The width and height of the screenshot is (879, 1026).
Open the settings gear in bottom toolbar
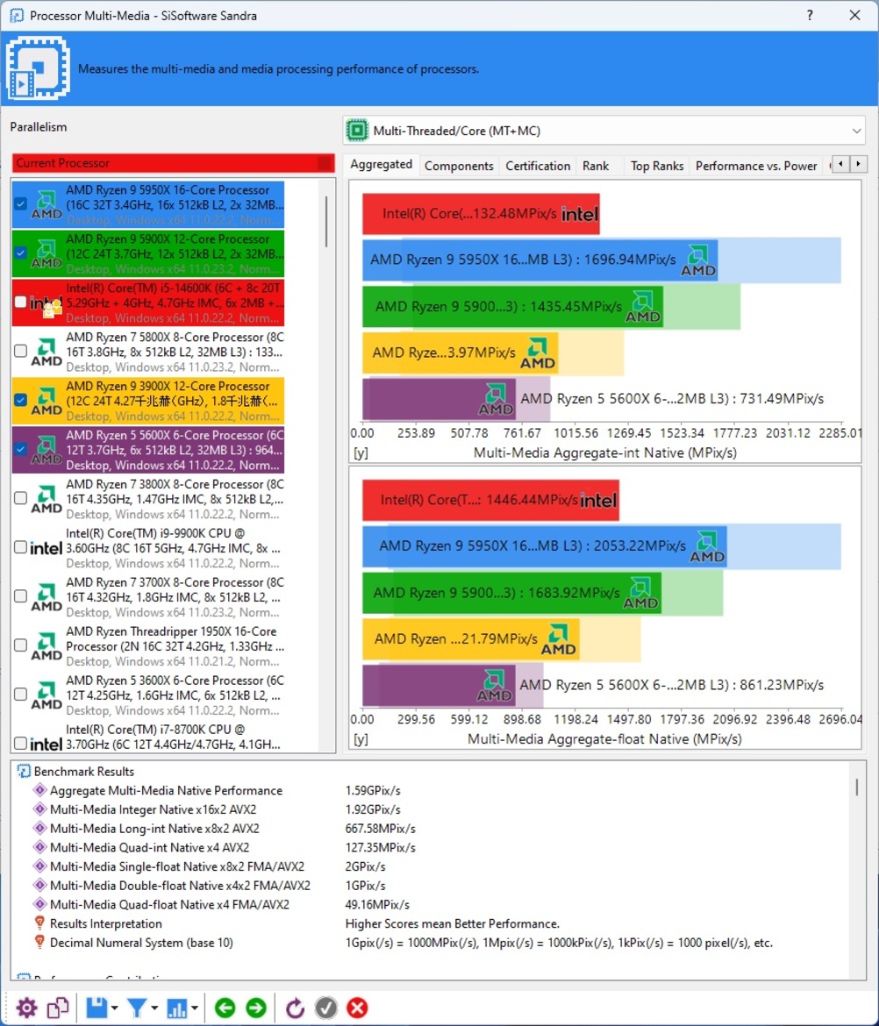tap(27, 1008)
